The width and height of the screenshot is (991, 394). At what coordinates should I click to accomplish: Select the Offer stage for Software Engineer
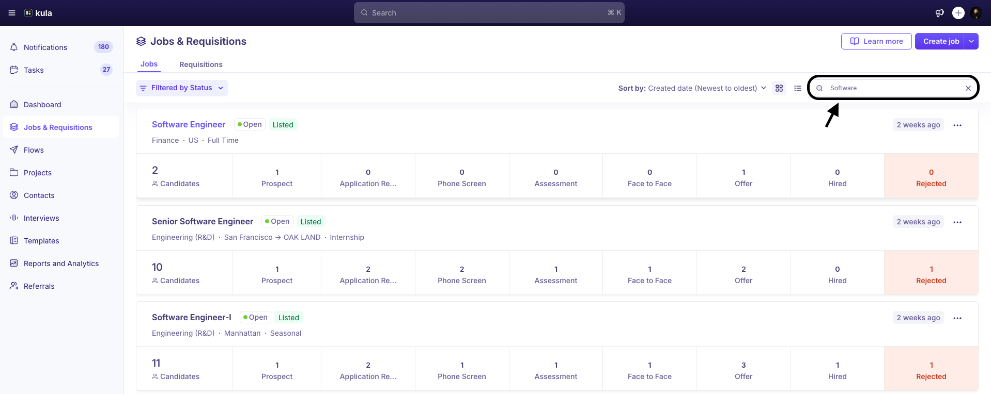744,176
